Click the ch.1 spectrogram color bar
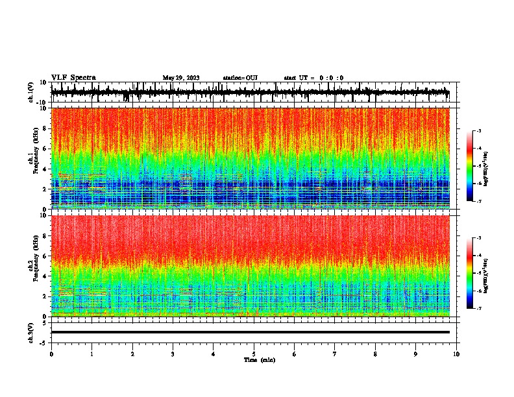This screenshot has height=397, width=514. click(x=469, y=166)
